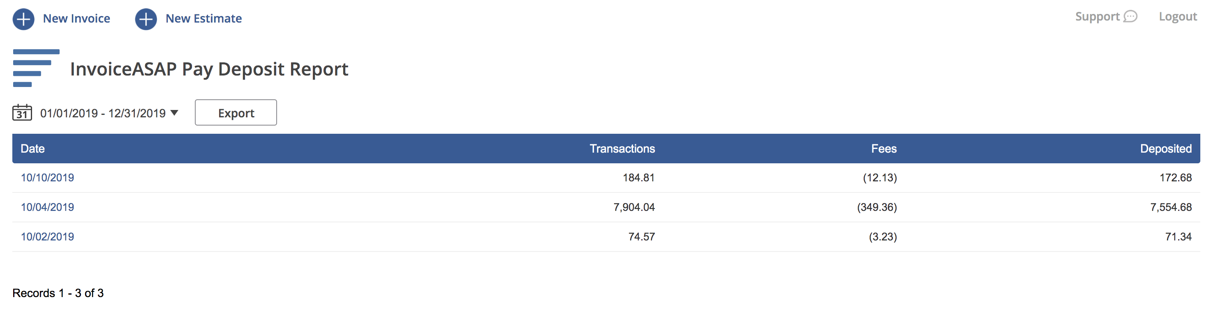Sort by the Date column header
1211x334 pixels.
coord(32,149)
